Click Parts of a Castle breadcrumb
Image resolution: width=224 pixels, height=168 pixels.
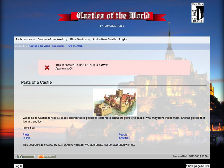(75, 46)
